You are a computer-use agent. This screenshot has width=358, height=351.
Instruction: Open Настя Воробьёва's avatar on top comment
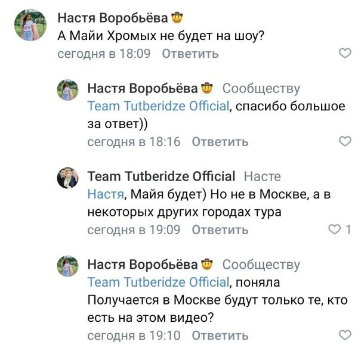pos(29,25)
